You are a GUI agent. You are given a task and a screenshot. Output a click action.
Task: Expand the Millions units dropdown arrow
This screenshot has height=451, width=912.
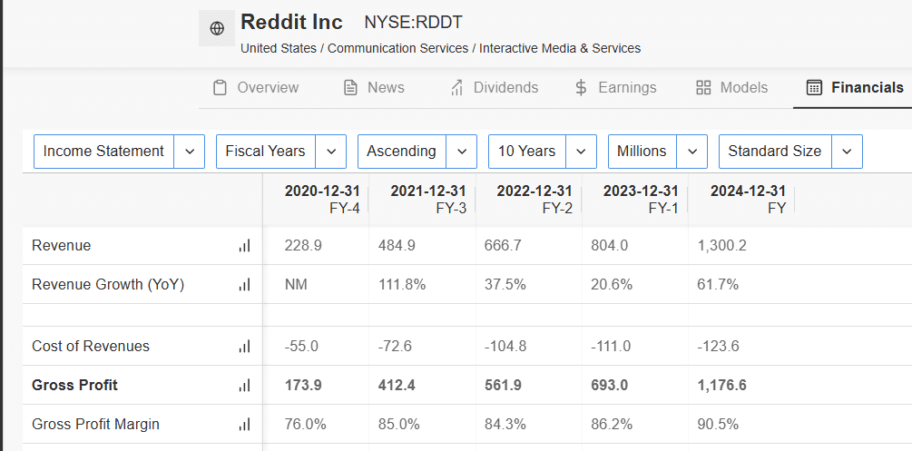click(x=692, y=152)
